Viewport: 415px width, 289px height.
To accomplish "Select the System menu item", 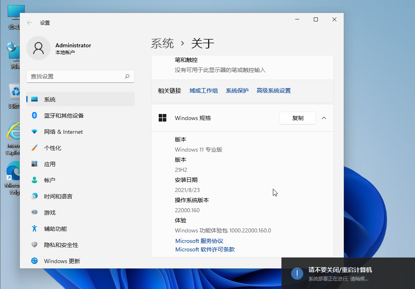I will [x=49, y=99].
